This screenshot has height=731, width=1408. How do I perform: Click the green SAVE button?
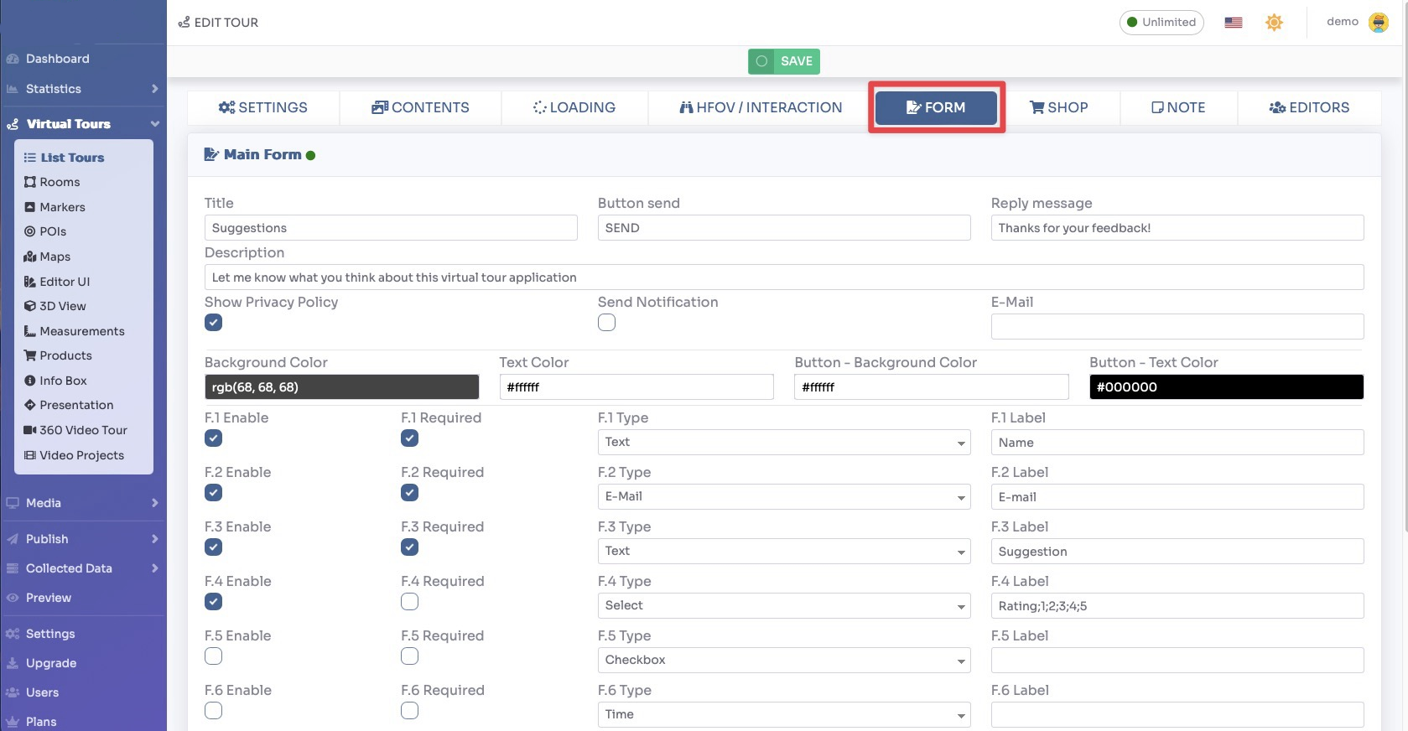click(x=784, y=61)
